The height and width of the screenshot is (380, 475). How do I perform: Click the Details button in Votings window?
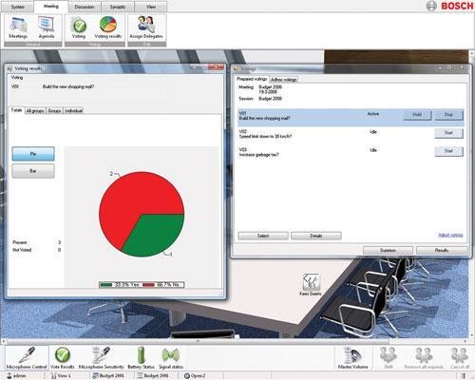point(316,236)
